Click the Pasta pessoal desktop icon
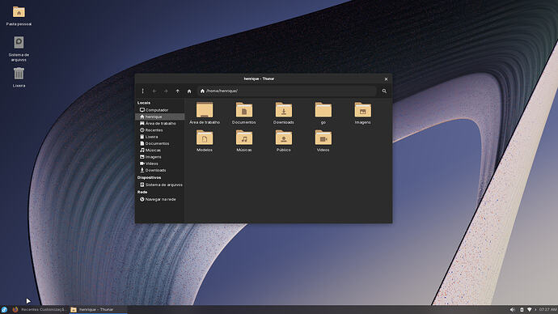 tap(19, 12)
